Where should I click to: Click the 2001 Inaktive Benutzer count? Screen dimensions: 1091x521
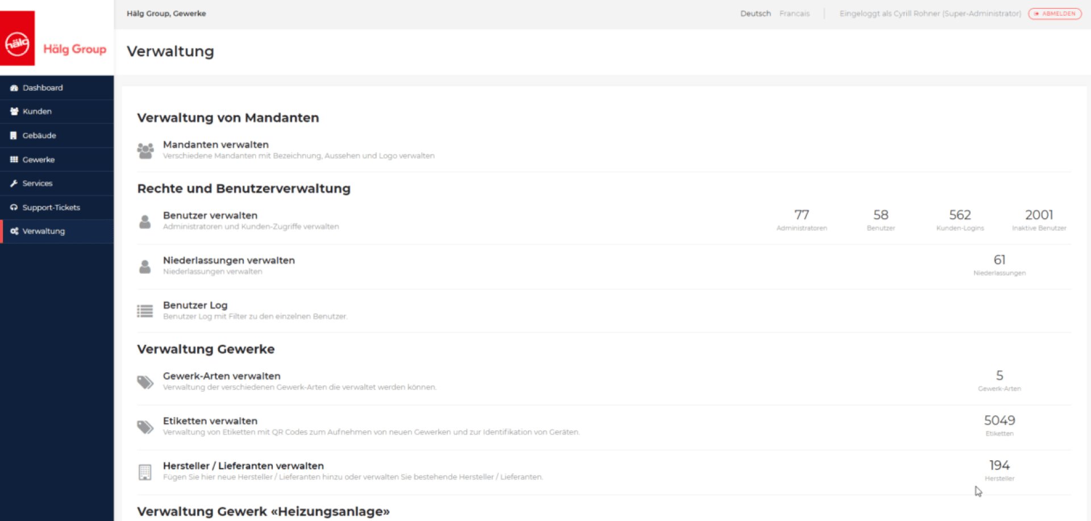pos(1039,220)
